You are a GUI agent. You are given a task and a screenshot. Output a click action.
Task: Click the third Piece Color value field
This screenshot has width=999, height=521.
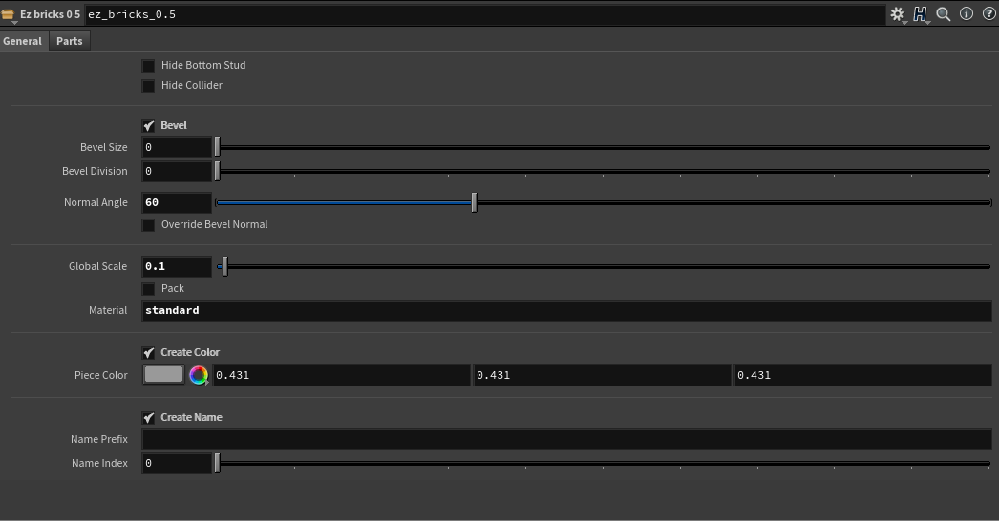pyautogui.click(x=862, y=375)
